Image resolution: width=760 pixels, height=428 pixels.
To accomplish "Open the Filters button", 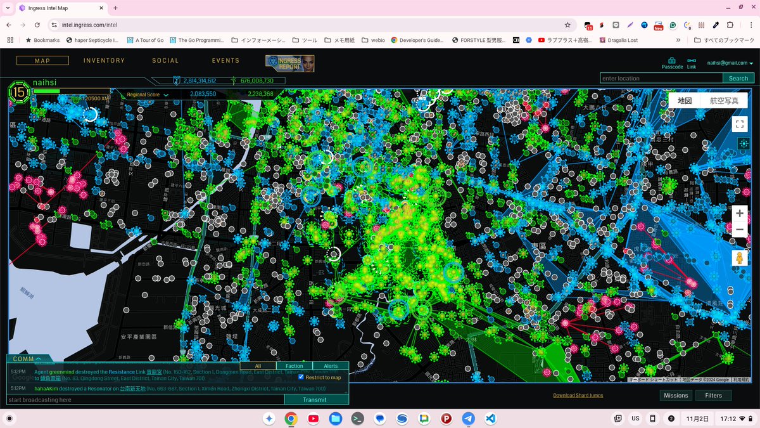I will [713, 395].
